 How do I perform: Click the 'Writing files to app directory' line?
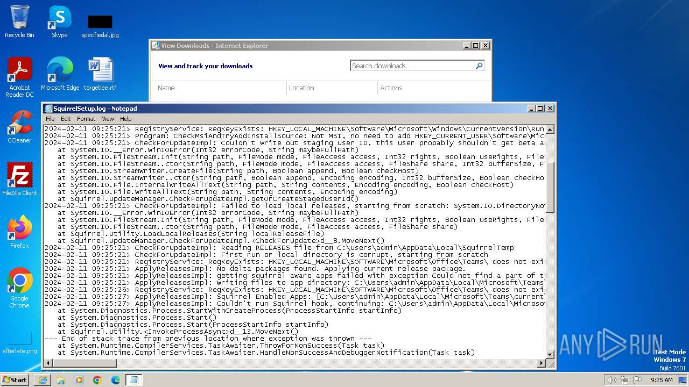point(295,283)
